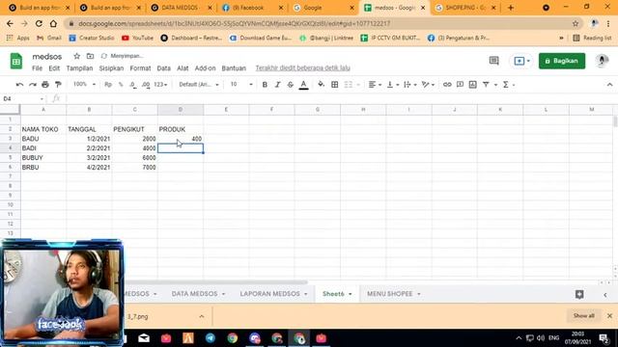The height and width of the screenshot is (347, 618).
Task: Click the Create filter icon
Action: (486, 85)
